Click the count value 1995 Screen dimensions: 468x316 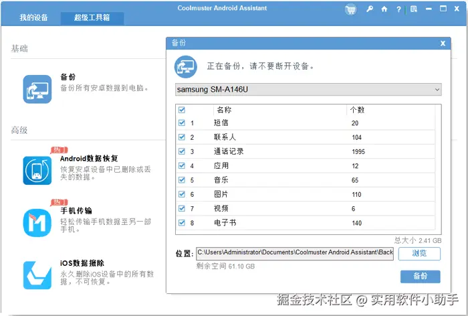click(358, 151)
